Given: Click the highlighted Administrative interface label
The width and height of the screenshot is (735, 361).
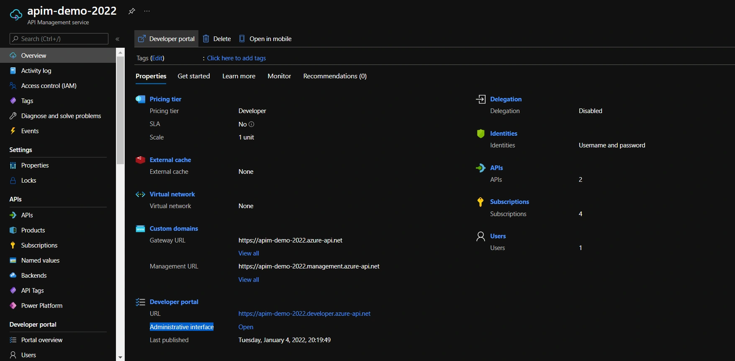Looking at the screenshot, I should [x=182, y=327].
